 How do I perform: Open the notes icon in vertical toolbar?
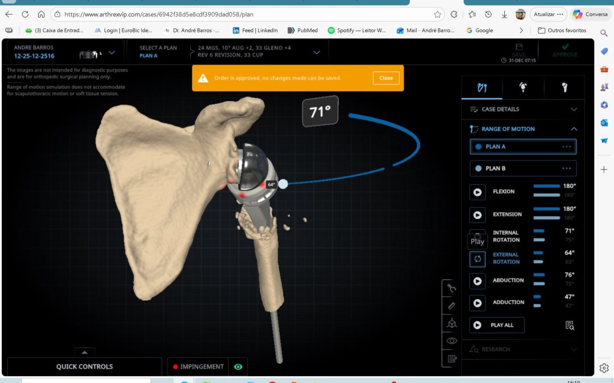click(451, 359)
